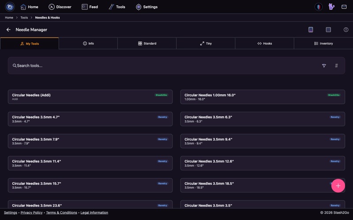The height and width of the screenshot is (220, 353).
Task: Click the Needle Manager page title
Action: coord(31,29)
